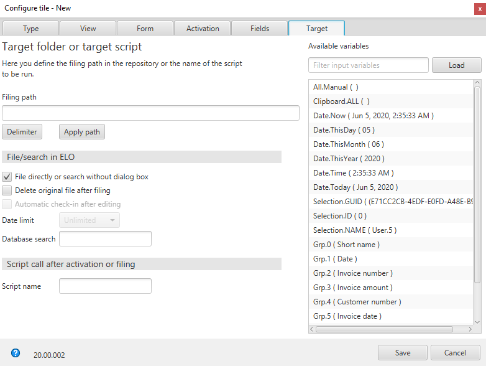Go to the Activation tab
486x366 pixels.
[203, 29]
